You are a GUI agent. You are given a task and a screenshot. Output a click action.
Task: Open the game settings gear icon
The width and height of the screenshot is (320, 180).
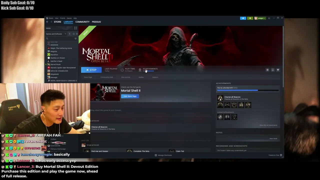click(267, 70)
